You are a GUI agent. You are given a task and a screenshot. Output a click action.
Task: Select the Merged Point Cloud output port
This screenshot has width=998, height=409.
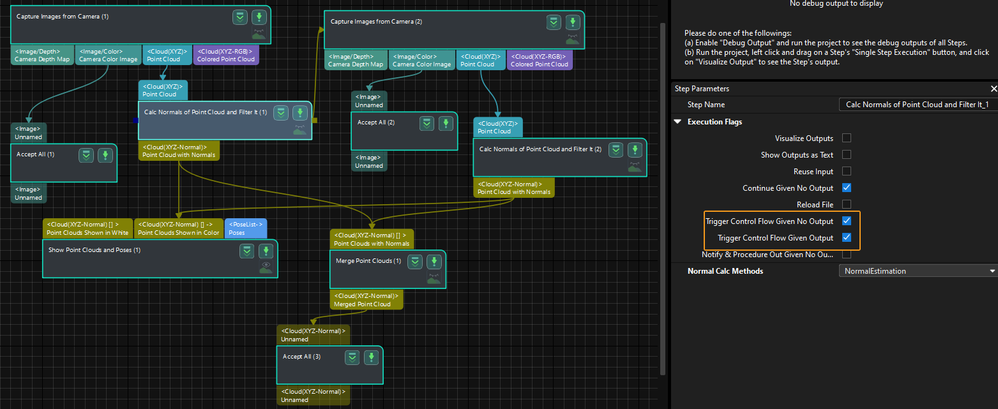pos(367,300)
